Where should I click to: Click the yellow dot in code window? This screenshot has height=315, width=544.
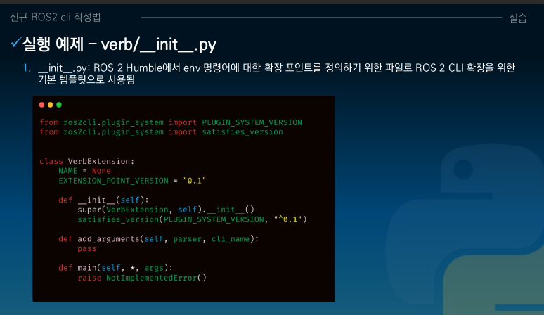tap(51, 105)
